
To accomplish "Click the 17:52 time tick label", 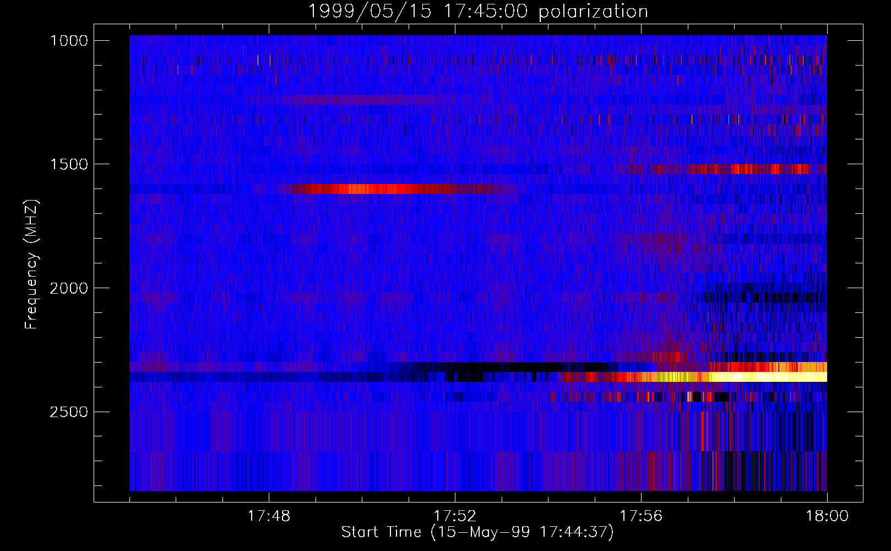I will click(455, 516).
